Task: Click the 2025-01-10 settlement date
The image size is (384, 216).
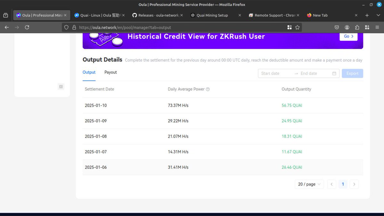Action: coord(96,105)
